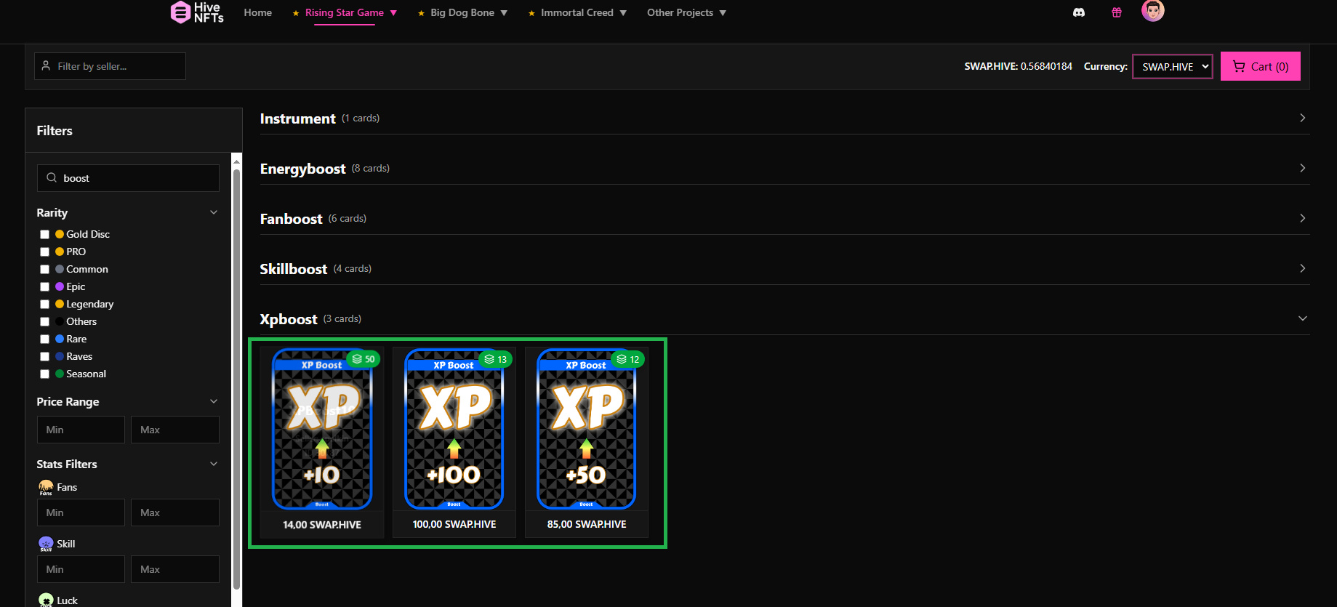Click the search magnifier icon in filters
This screenshot has width=1337, height=607.
[52, 177]
